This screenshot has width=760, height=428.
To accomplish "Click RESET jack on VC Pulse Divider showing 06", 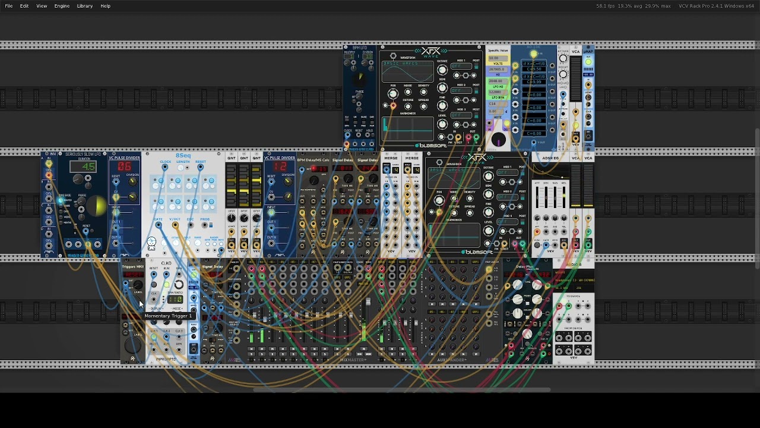I will [x=116, y=182].
